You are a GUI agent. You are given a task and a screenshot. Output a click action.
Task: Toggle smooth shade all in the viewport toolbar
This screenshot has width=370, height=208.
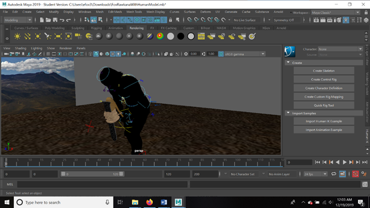[96, 54]
